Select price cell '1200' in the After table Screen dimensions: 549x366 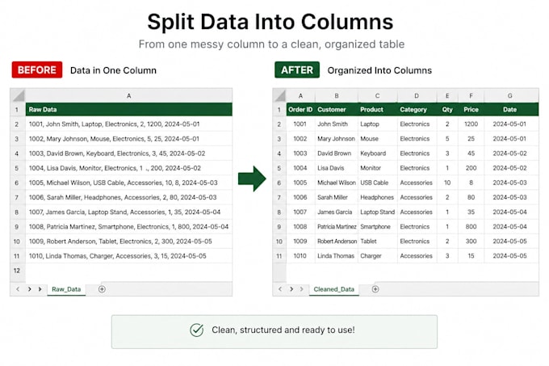[471, 124]
